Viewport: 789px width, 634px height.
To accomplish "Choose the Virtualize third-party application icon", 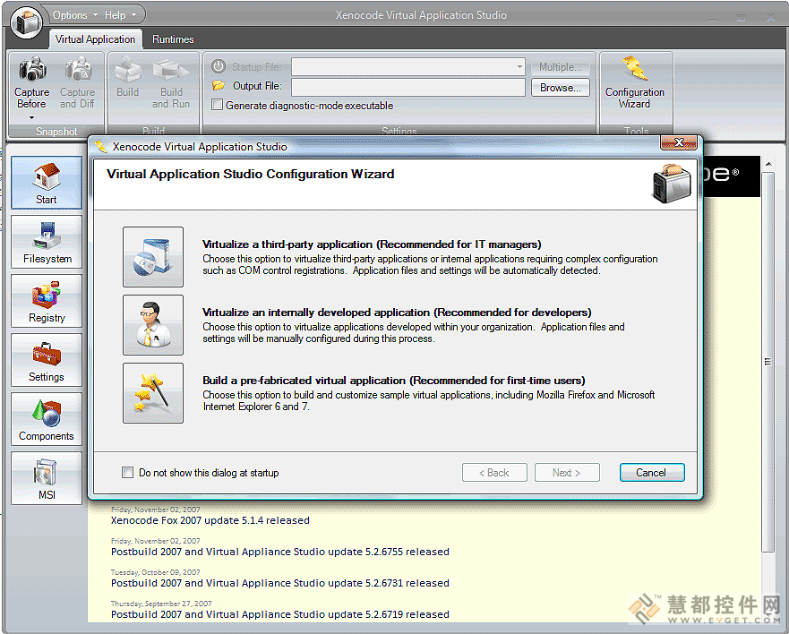I will pos(153,257).
